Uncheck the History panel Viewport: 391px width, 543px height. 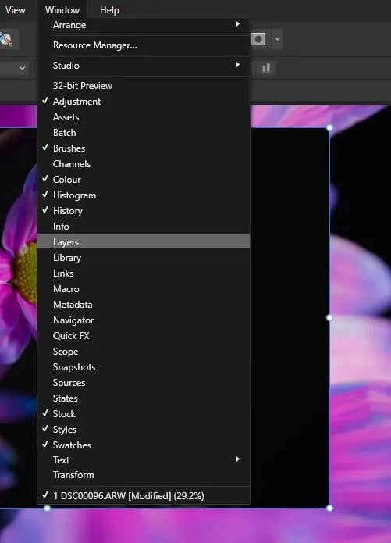144,210
